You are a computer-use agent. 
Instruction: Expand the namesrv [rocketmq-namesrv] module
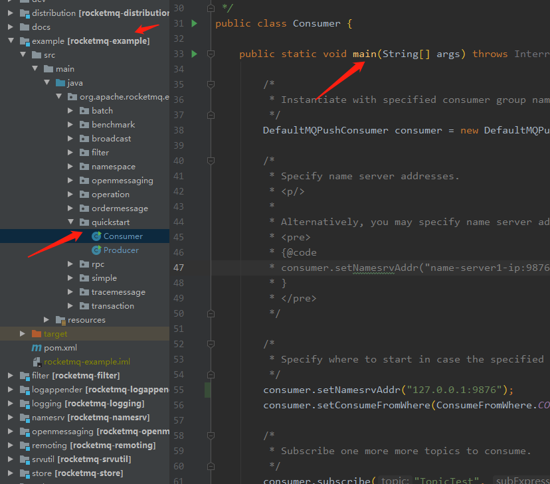click(11, 418)
